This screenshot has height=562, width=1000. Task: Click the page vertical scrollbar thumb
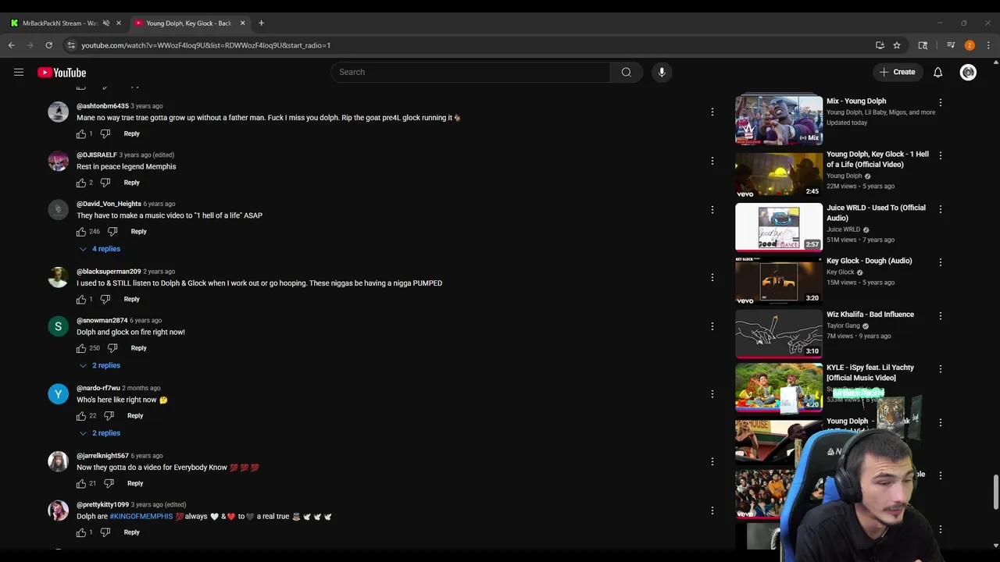pyautogui.click(x=995, y=492)
